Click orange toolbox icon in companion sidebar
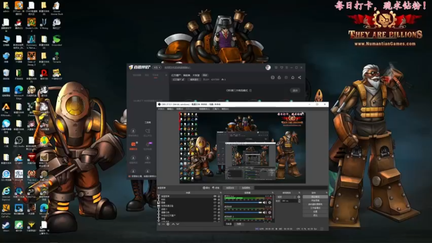The height and width of the screenshot is (243, 432). [x=133, y=144]
